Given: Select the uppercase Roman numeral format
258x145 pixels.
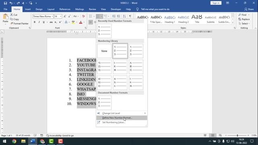Looking at the screenshot, I should 120,66.
